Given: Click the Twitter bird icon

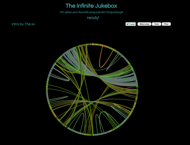Looking at the screenshot, I should 127,24.
